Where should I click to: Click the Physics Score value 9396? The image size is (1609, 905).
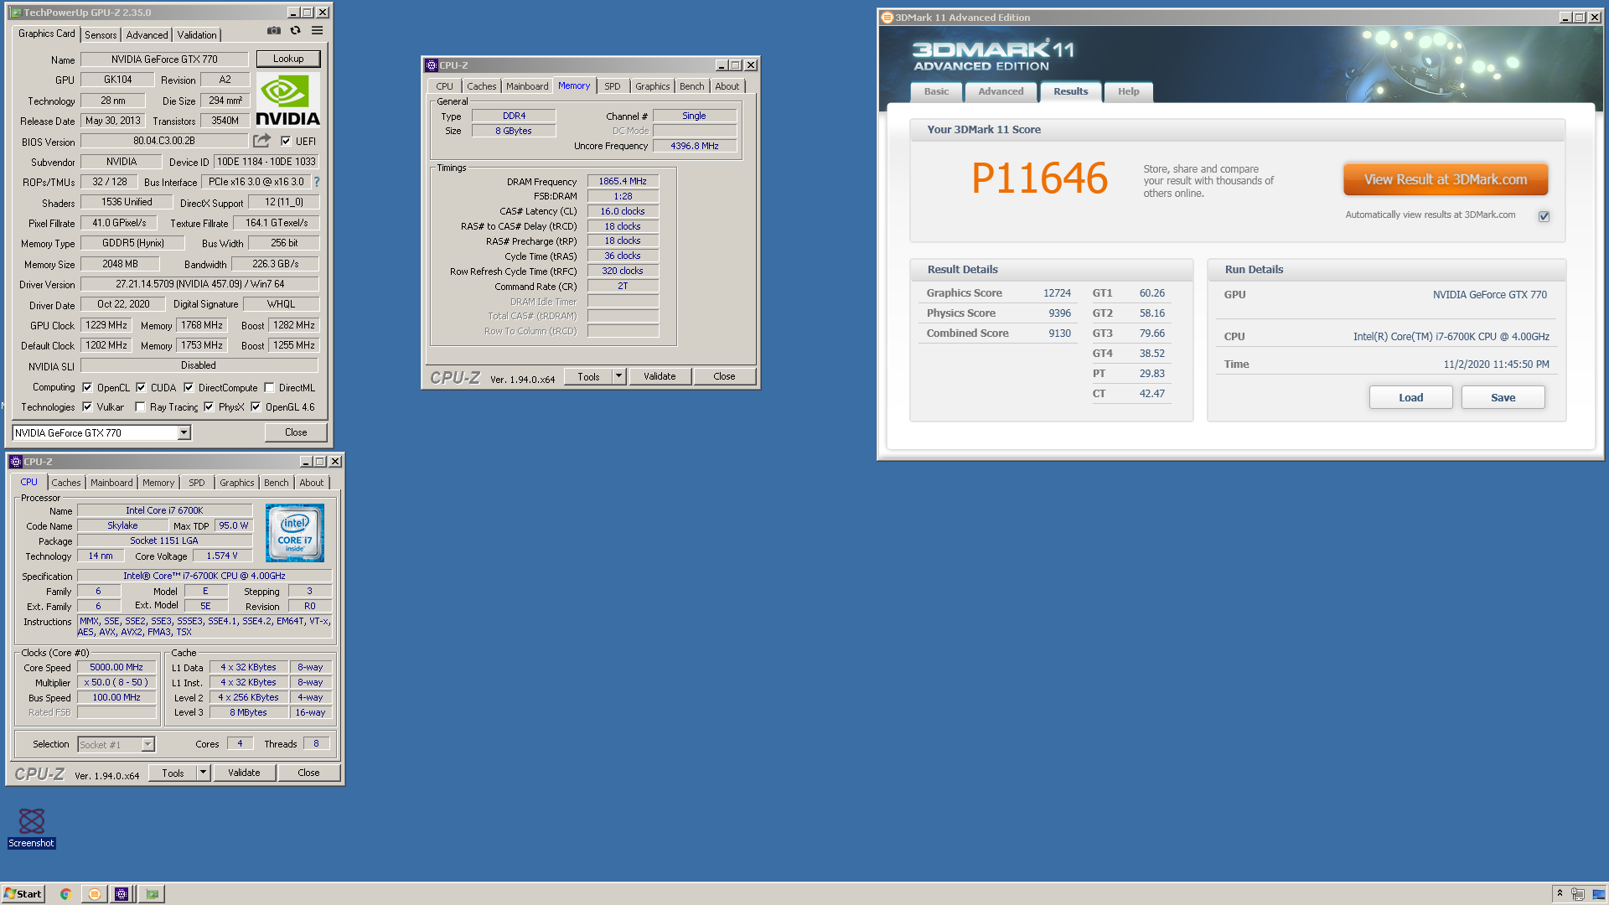pos(1060,313)
